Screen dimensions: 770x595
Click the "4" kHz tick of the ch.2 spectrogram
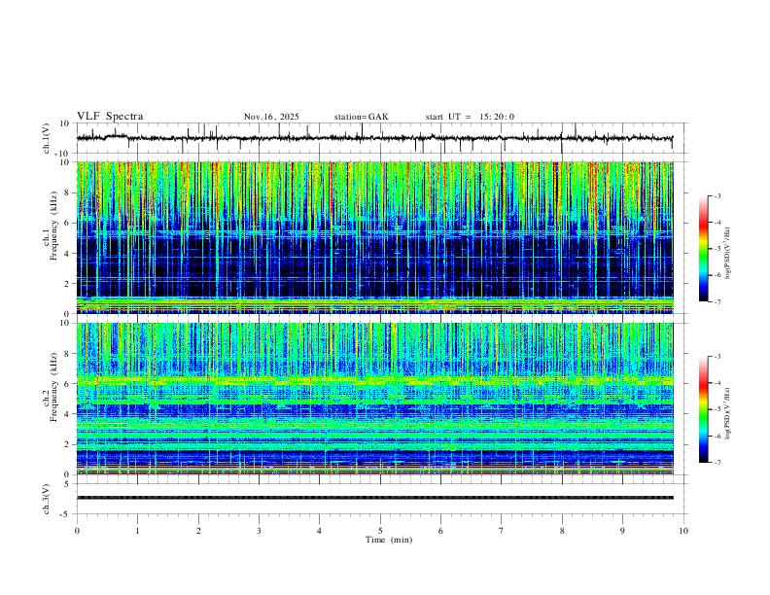(68, 414)
